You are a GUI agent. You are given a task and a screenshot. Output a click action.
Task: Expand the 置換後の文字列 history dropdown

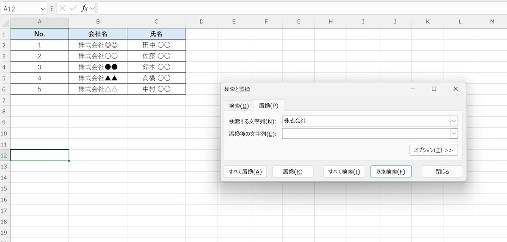click(x=454, y=134)
